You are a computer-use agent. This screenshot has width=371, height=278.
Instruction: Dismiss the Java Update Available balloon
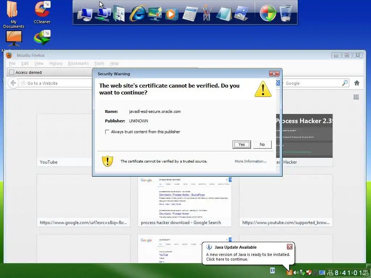pos(289,247)
